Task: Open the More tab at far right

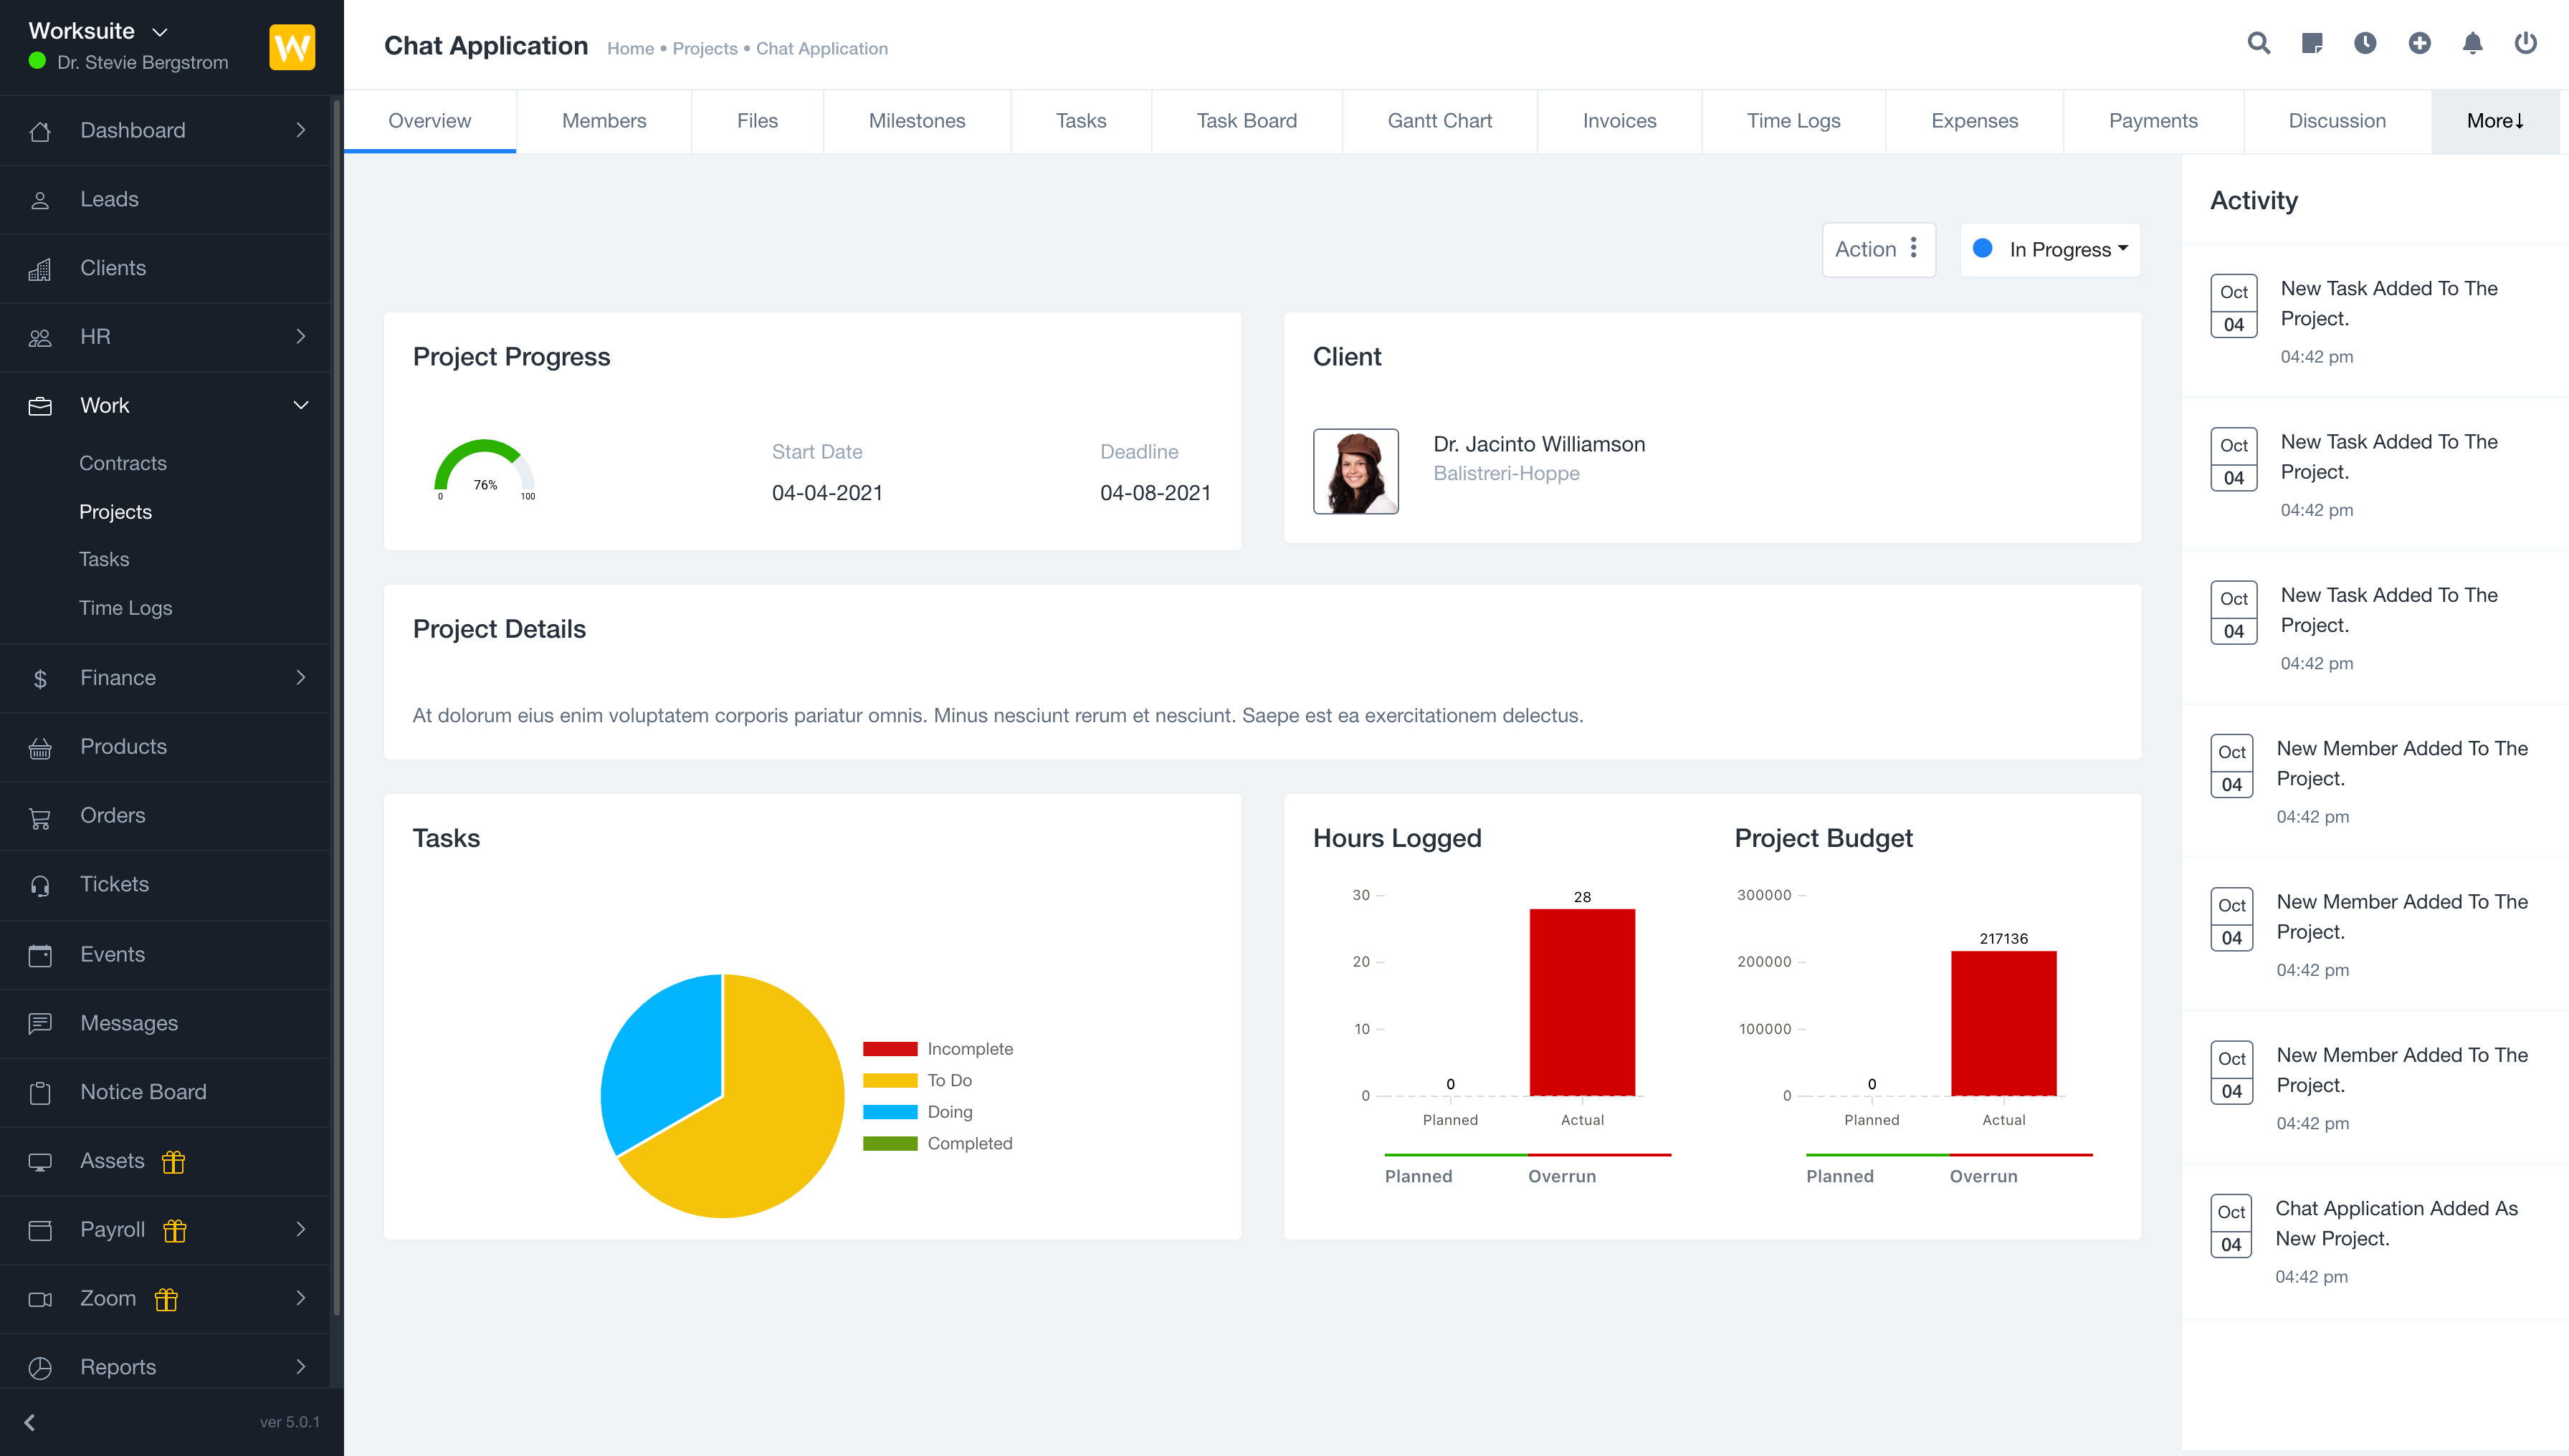Action: pyautogui.click(x=2495, y=120)
